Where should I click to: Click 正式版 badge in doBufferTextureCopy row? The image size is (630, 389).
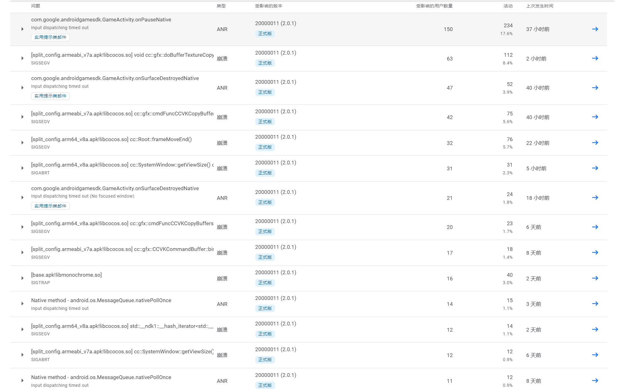click(265, 63)
